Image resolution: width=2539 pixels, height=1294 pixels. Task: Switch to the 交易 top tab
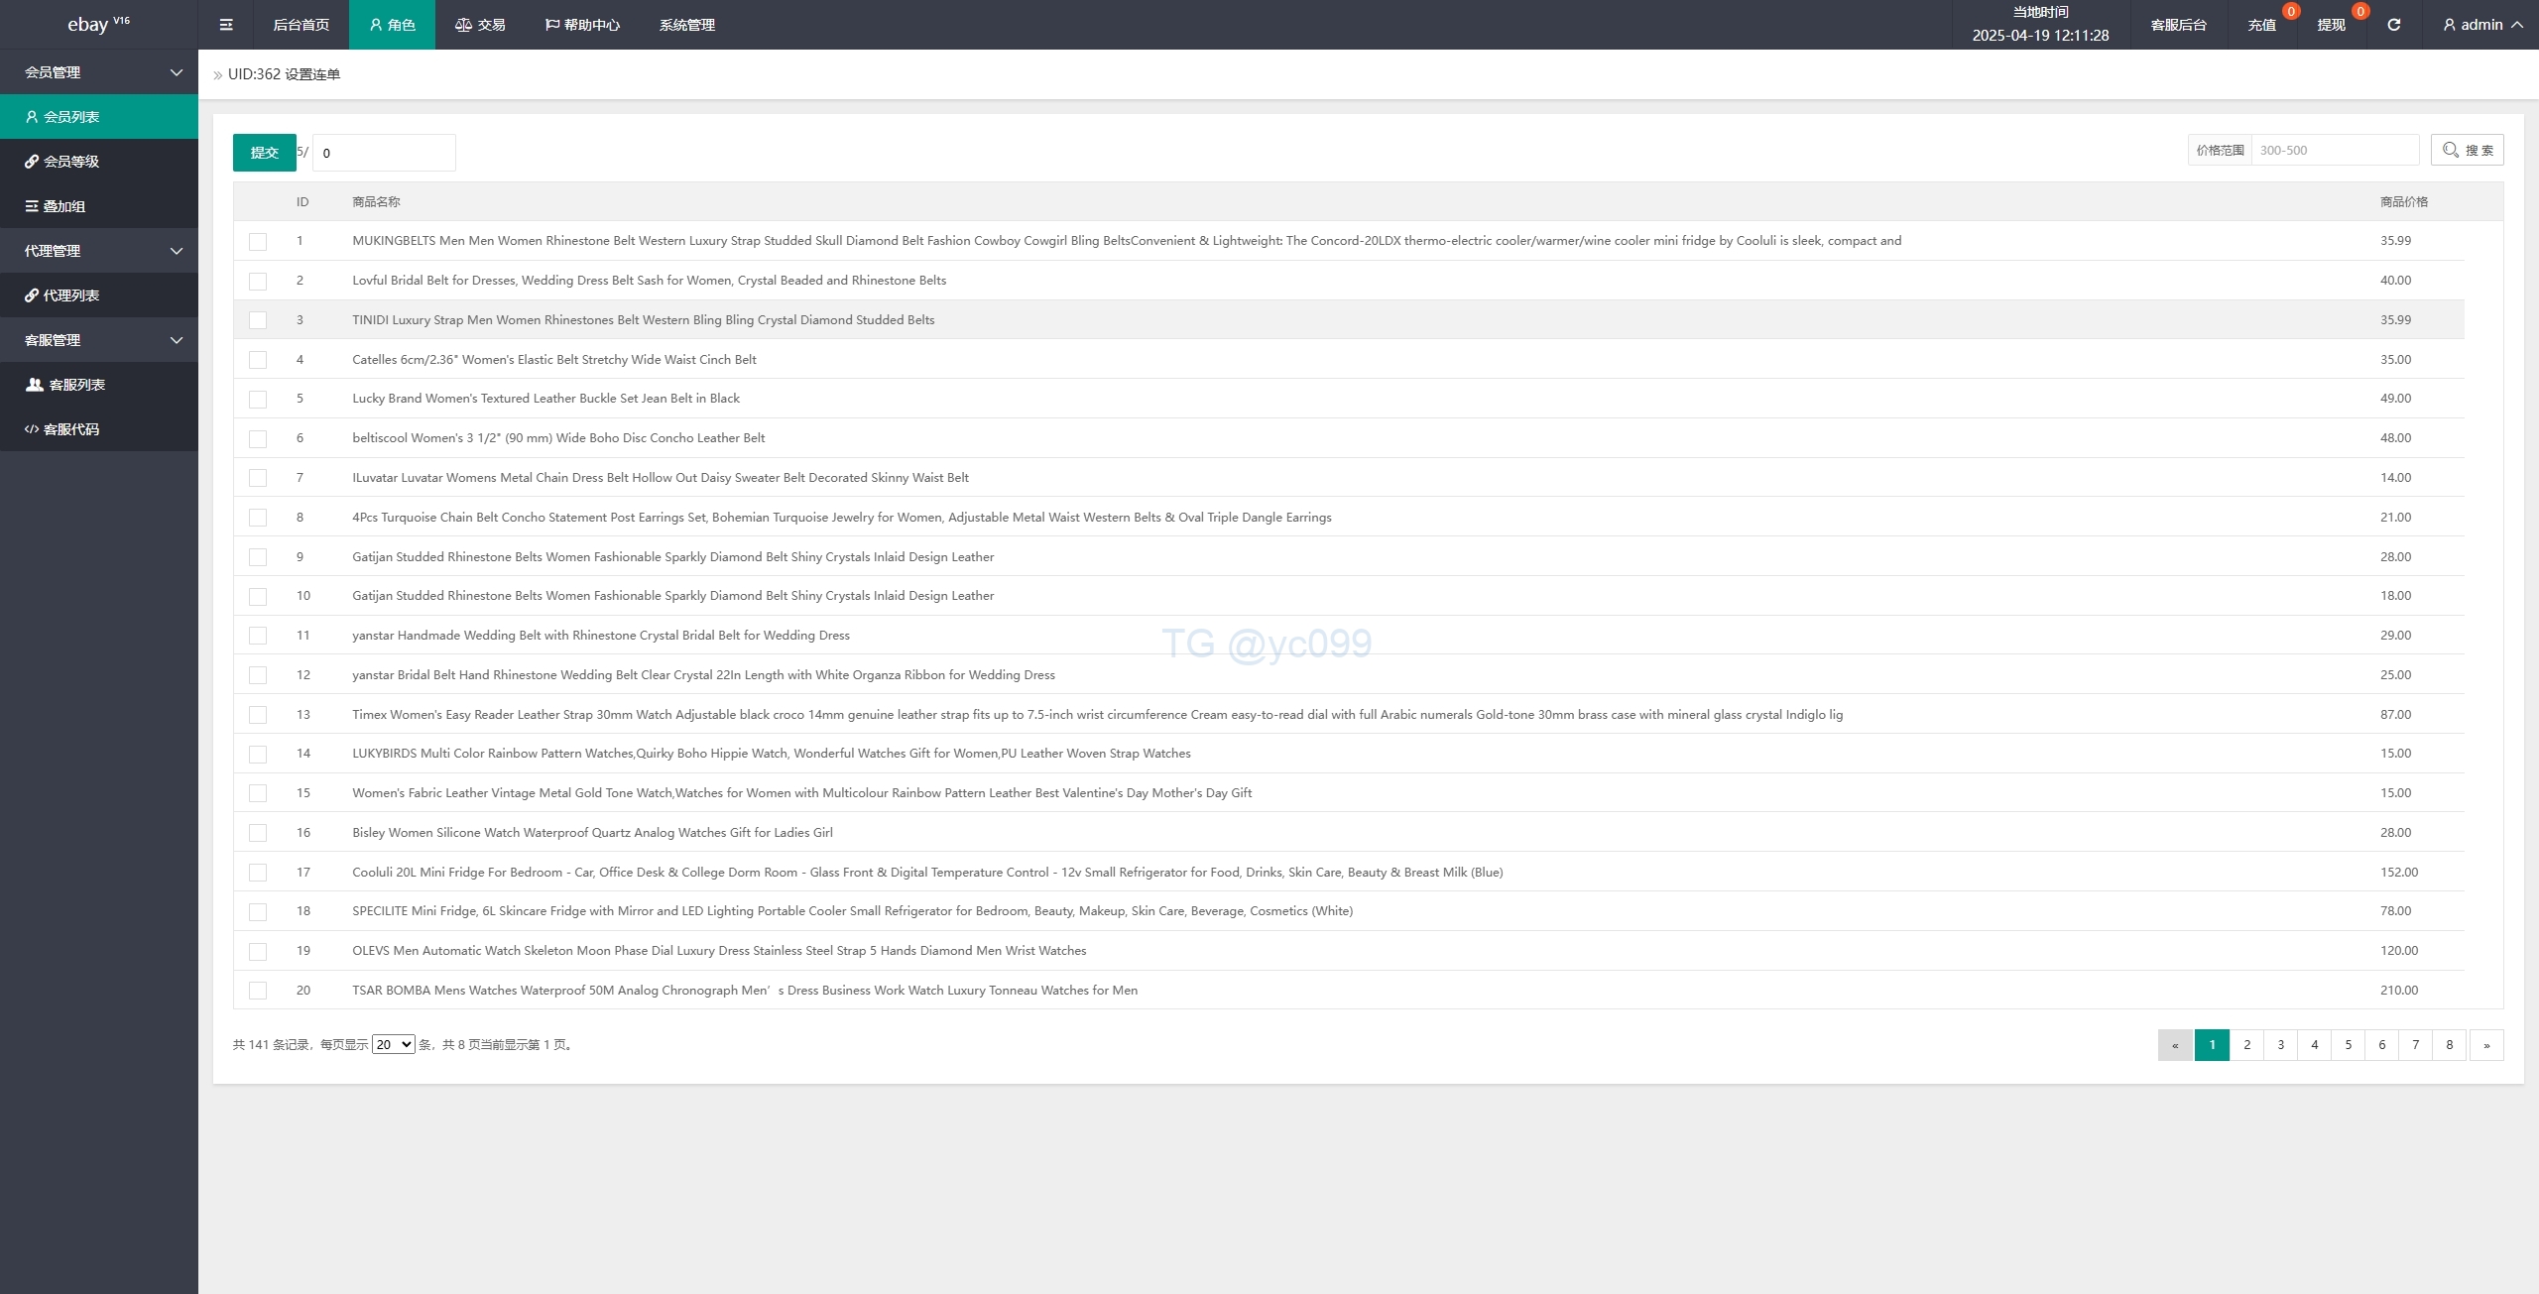click(x=480, y=25)
